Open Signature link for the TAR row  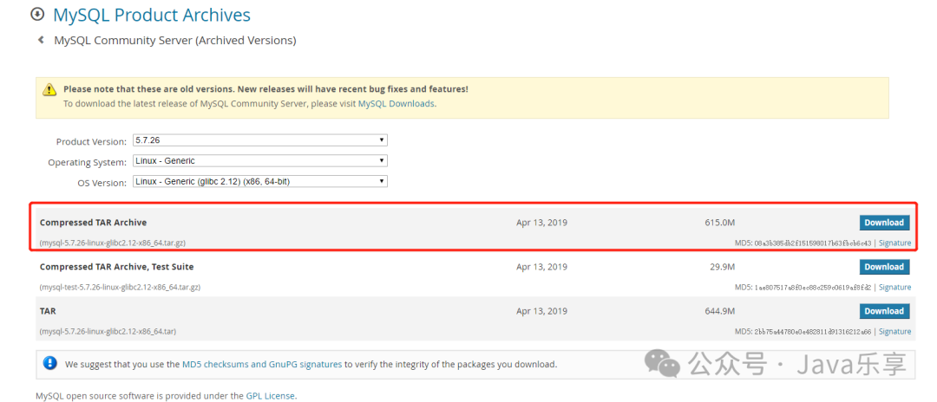point(894,331)
